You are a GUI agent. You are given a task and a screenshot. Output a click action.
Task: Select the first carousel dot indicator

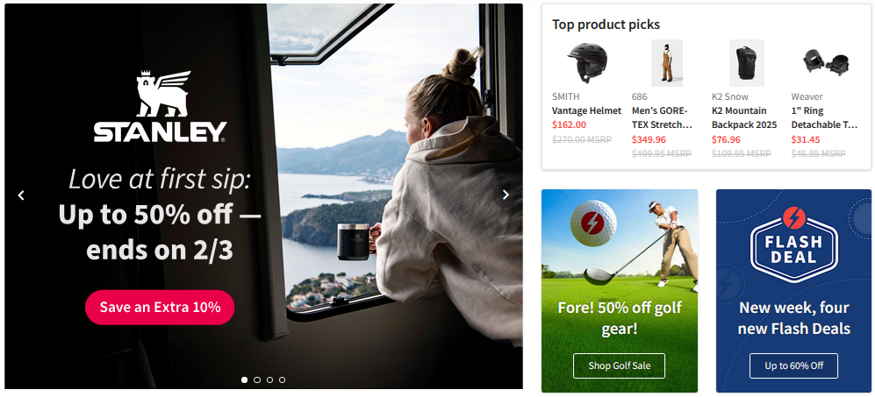click(x=244, y=379)
